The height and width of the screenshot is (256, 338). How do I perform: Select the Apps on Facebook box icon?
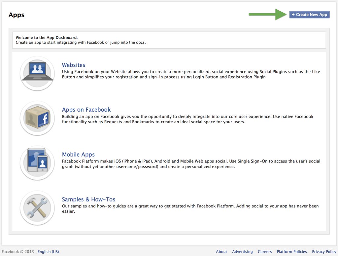[37, 118]
